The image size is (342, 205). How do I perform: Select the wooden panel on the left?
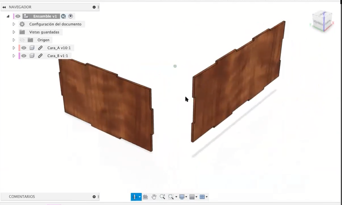107,105
